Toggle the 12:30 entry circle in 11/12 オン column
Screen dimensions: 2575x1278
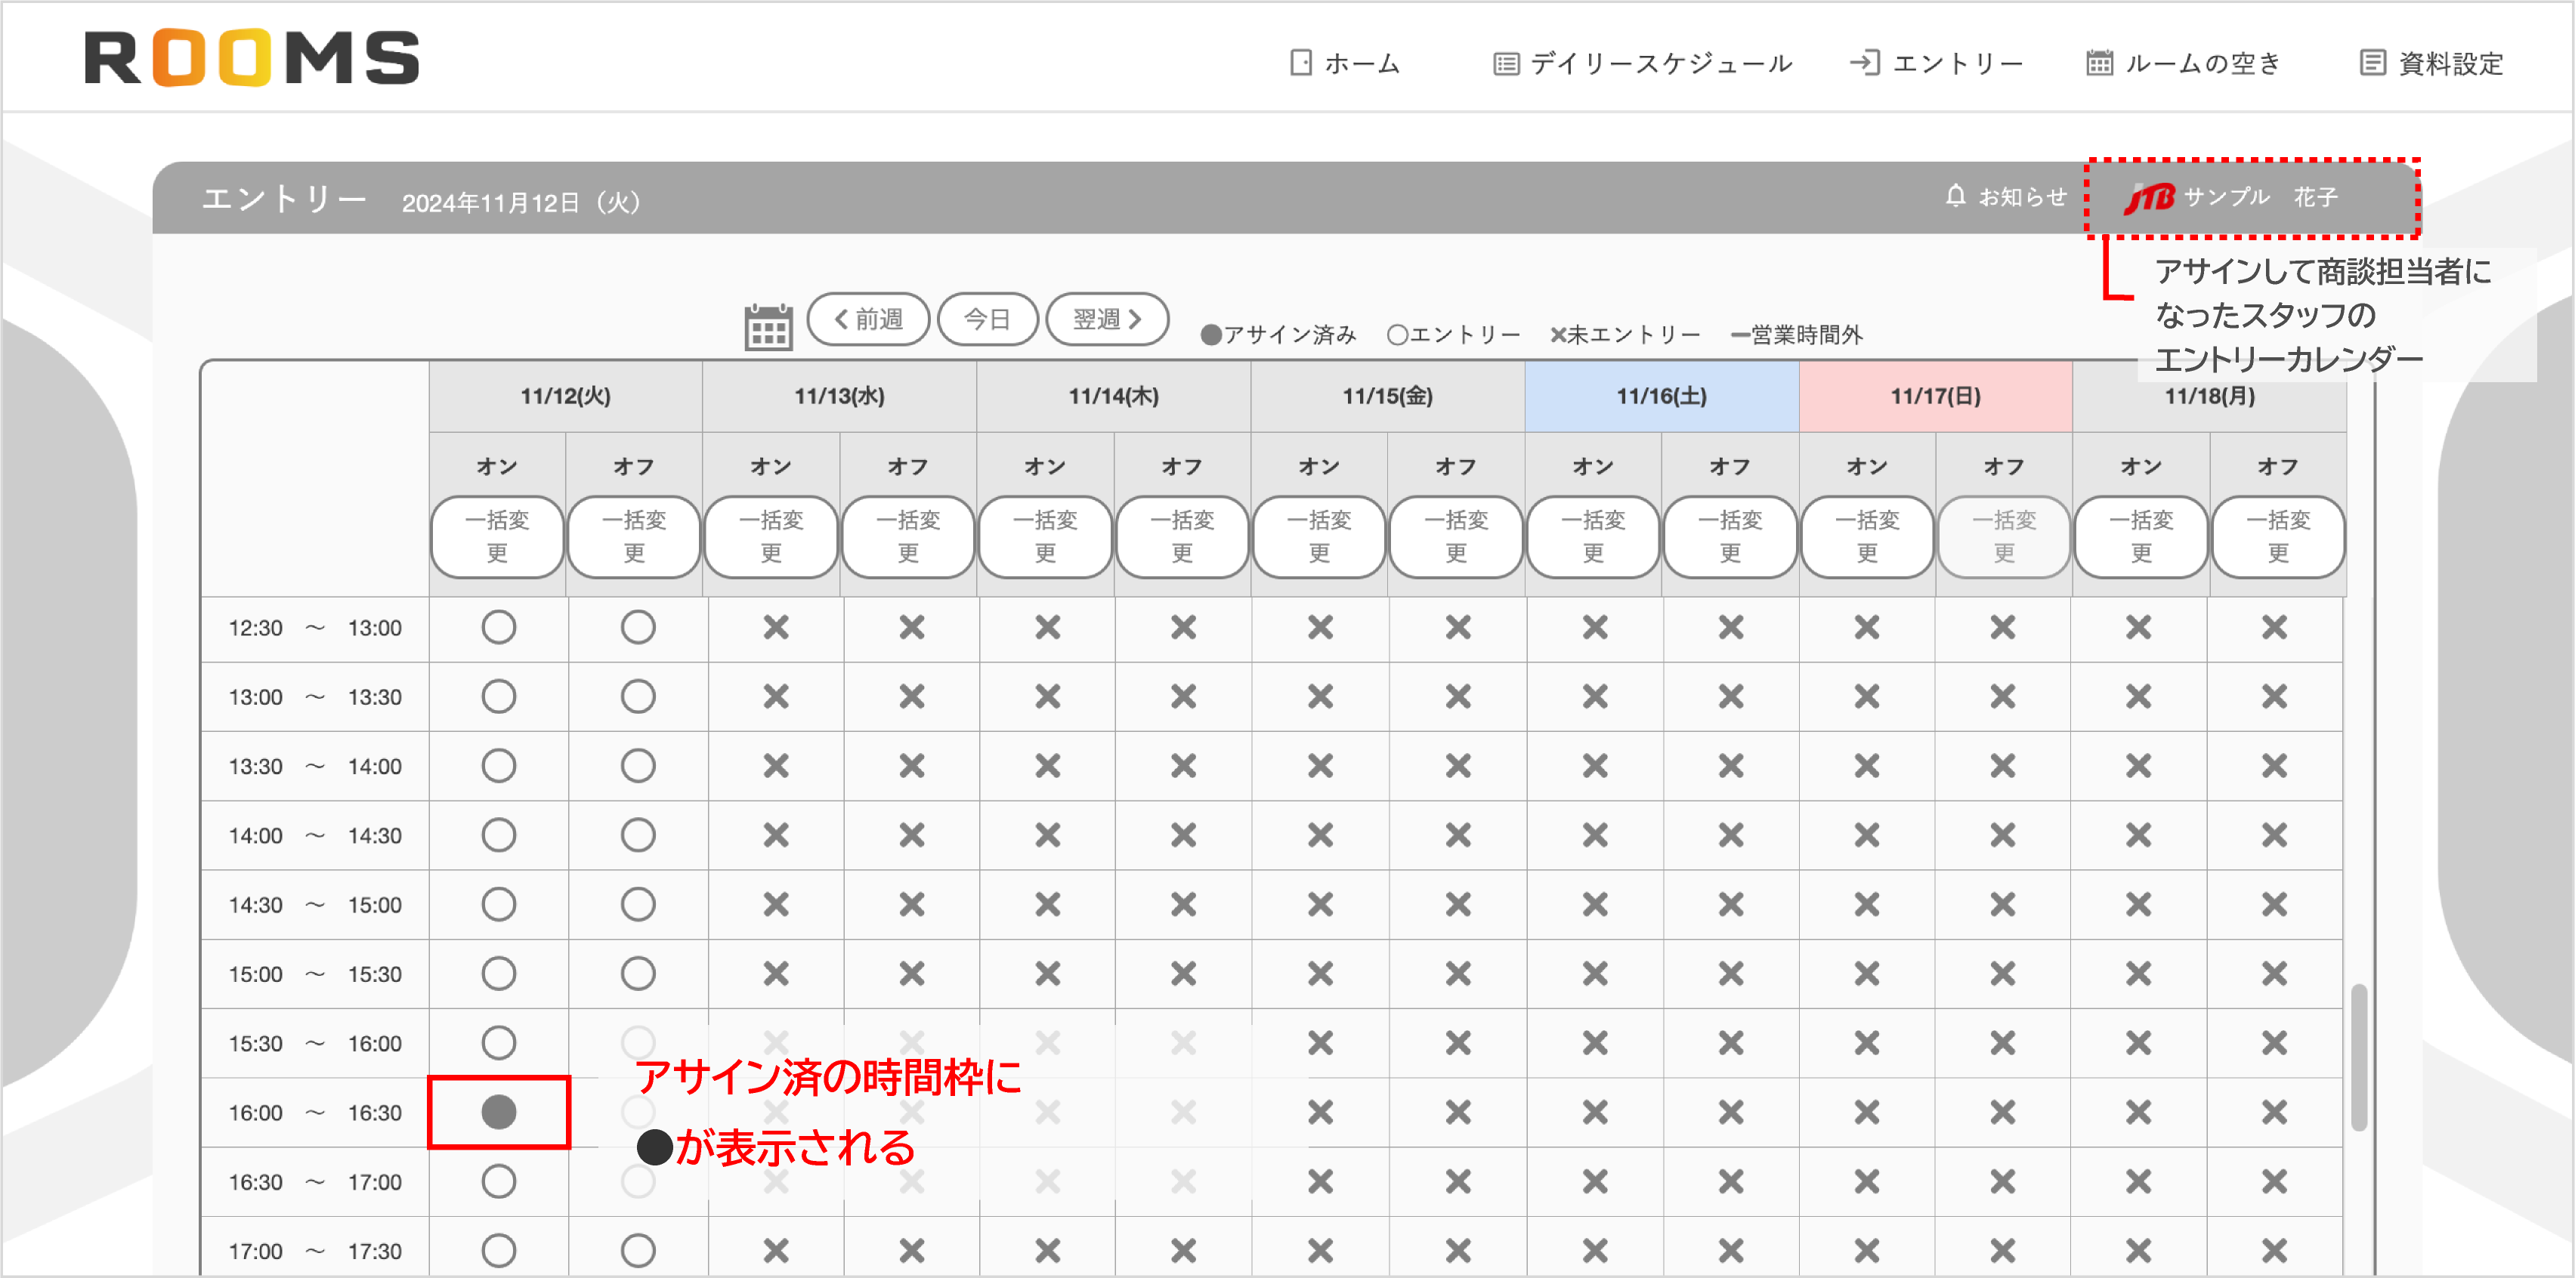499,626
